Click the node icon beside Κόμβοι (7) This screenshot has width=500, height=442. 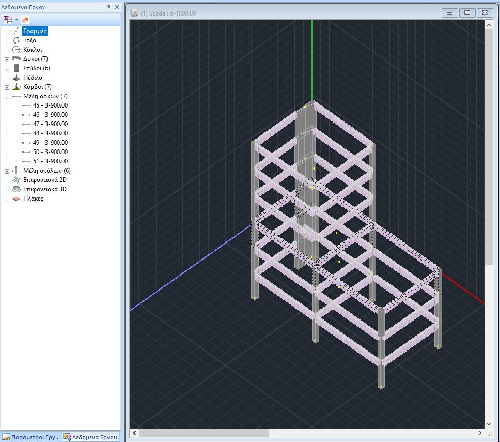(x=17, y=86)
